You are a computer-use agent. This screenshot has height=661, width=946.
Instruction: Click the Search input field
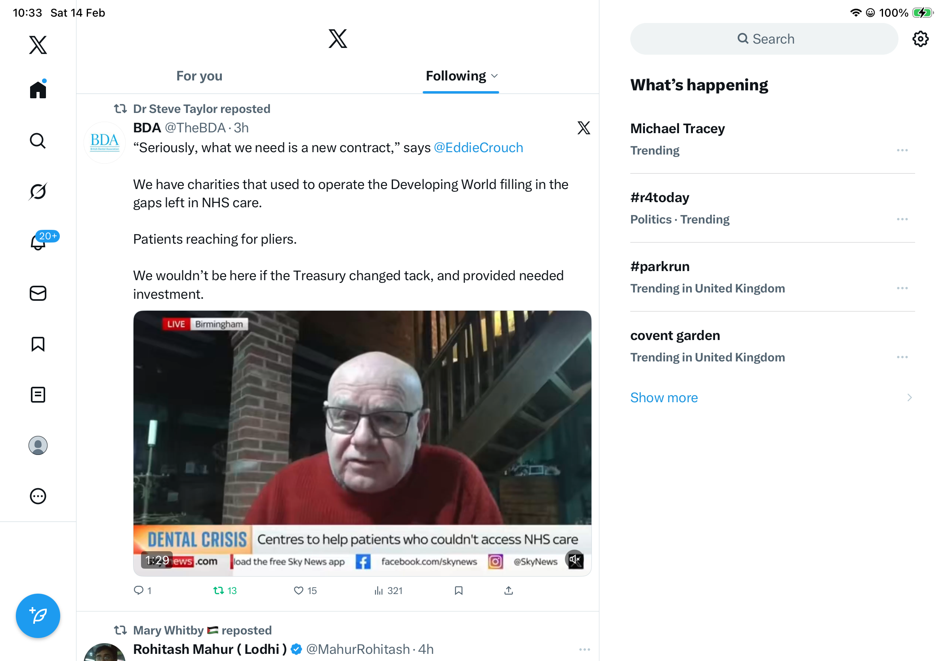point(764,39)
